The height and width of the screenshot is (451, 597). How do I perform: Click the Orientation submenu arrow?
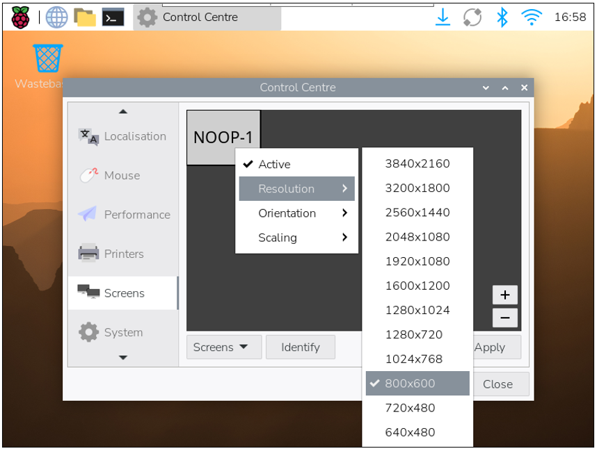click(x=344, y=213)
